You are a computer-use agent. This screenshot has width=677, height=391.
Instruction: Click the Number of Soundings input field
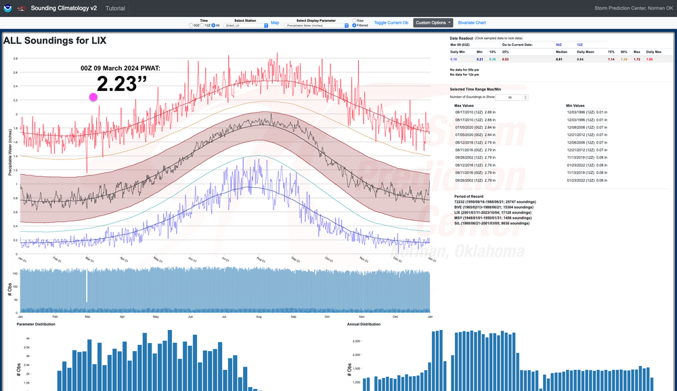(x=511, y=98)
